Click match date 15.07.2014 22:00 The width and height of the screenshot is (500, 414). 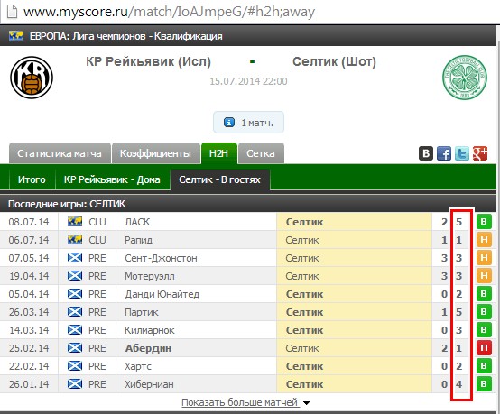pyautogui.click(x=248, y=81)
